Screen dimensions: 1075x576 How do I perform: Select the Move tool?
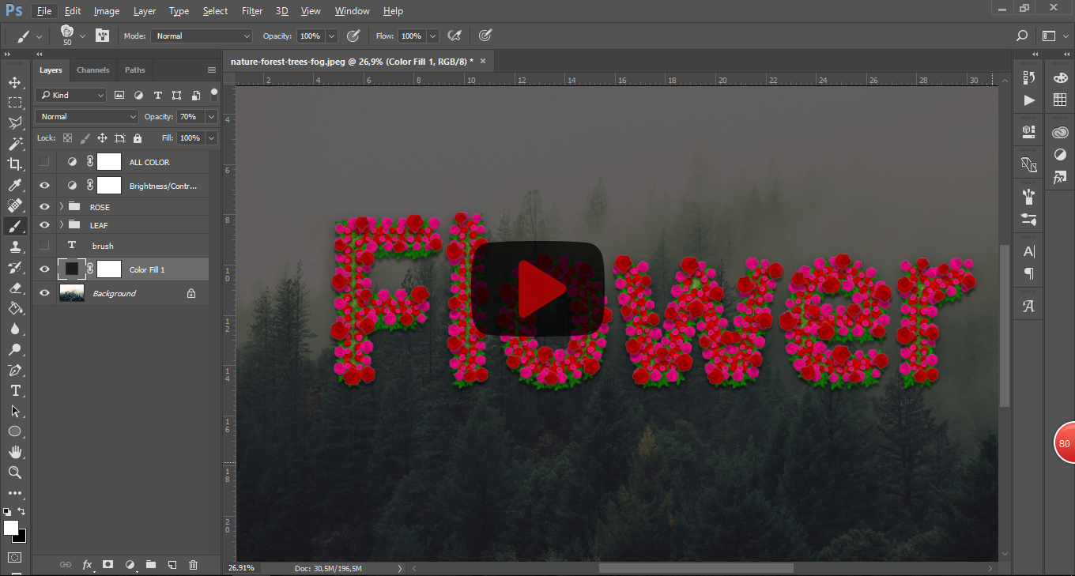point(15,82)
